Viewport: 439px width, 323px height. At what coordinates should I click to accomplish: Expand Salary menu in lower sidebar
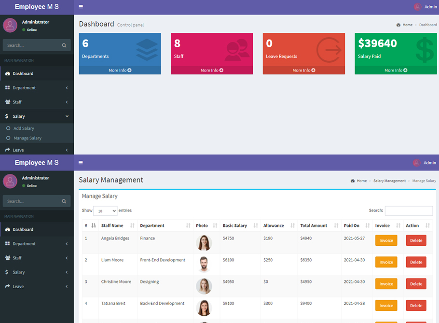point(37,272)
